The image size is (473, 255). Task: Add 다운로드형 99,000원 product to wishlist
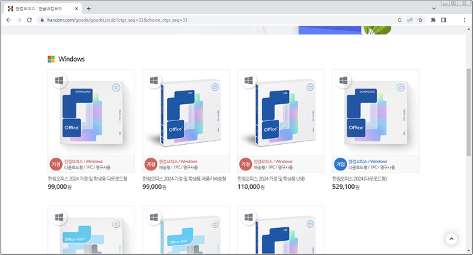pos(116,88)
